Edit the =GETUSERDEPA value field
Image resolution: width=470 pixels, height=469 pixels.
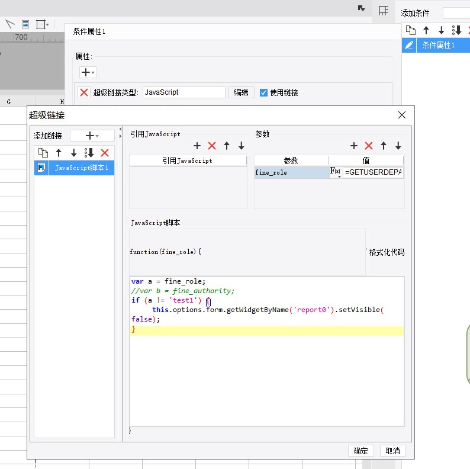click(373, 172)
